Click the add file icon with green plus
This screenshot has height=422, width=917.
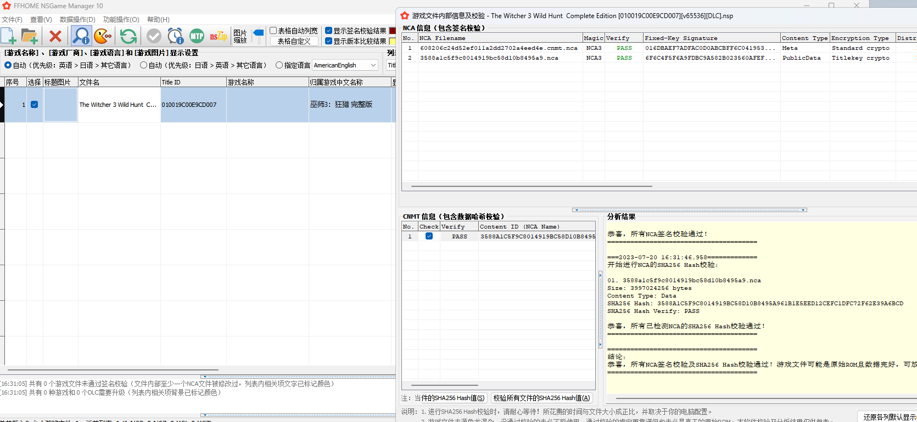click(9, 36)
